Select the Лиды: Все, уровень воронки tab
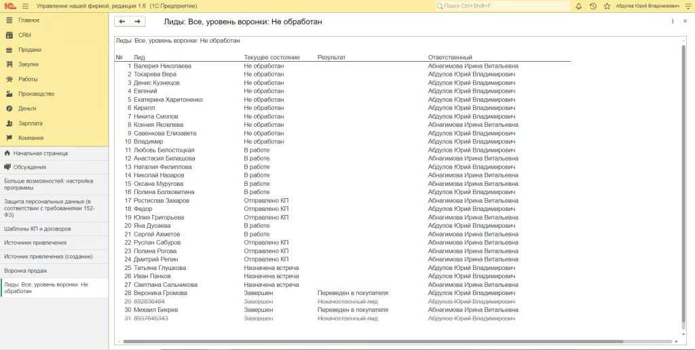Screen dimensions: 695x350 [x=54, y=288]
